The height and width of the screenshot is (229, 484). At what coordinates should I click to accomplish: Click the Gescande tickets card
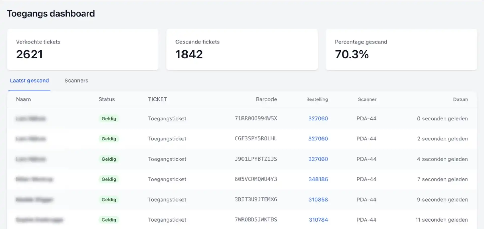point(242,49)
